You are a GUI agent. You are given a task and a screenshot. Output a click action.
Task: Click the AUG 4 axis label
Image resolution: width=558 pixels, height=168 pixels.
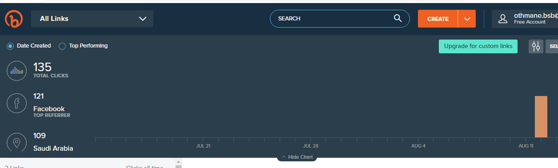418,146
